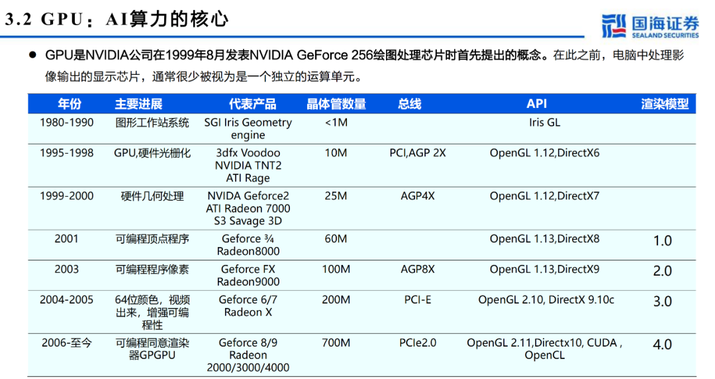
Task: Click the column header "API"
Action: click(537, 103)
